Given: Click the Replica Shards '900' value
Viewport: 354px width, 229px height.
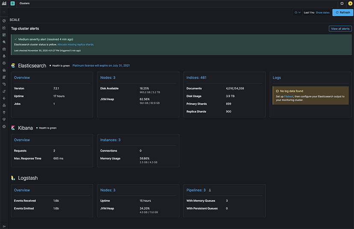Looking at the screenshot, I should (x=228, y=111).
